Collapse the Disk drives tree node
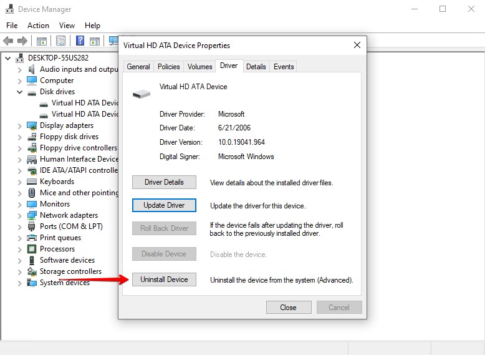Screen dimensions: 485x355 [x=19, y=92]
